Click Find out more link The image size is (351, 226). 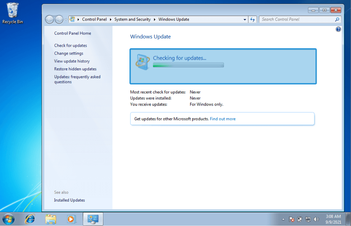(223, 119)
